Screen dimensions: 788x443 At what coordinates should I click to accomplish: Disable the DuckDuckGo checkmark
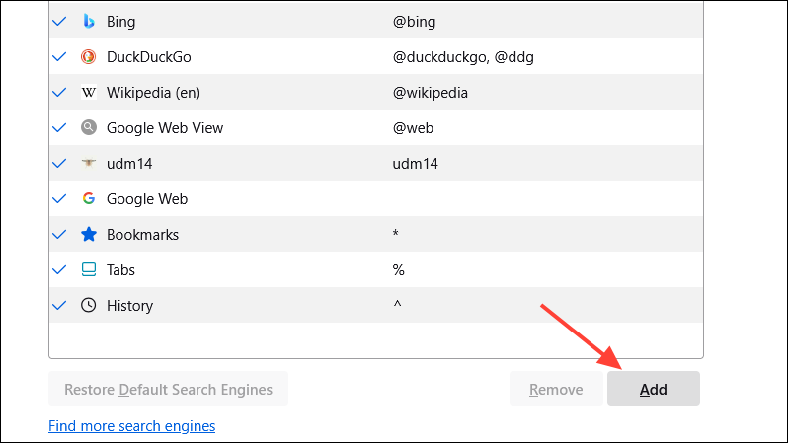point(59,57)
